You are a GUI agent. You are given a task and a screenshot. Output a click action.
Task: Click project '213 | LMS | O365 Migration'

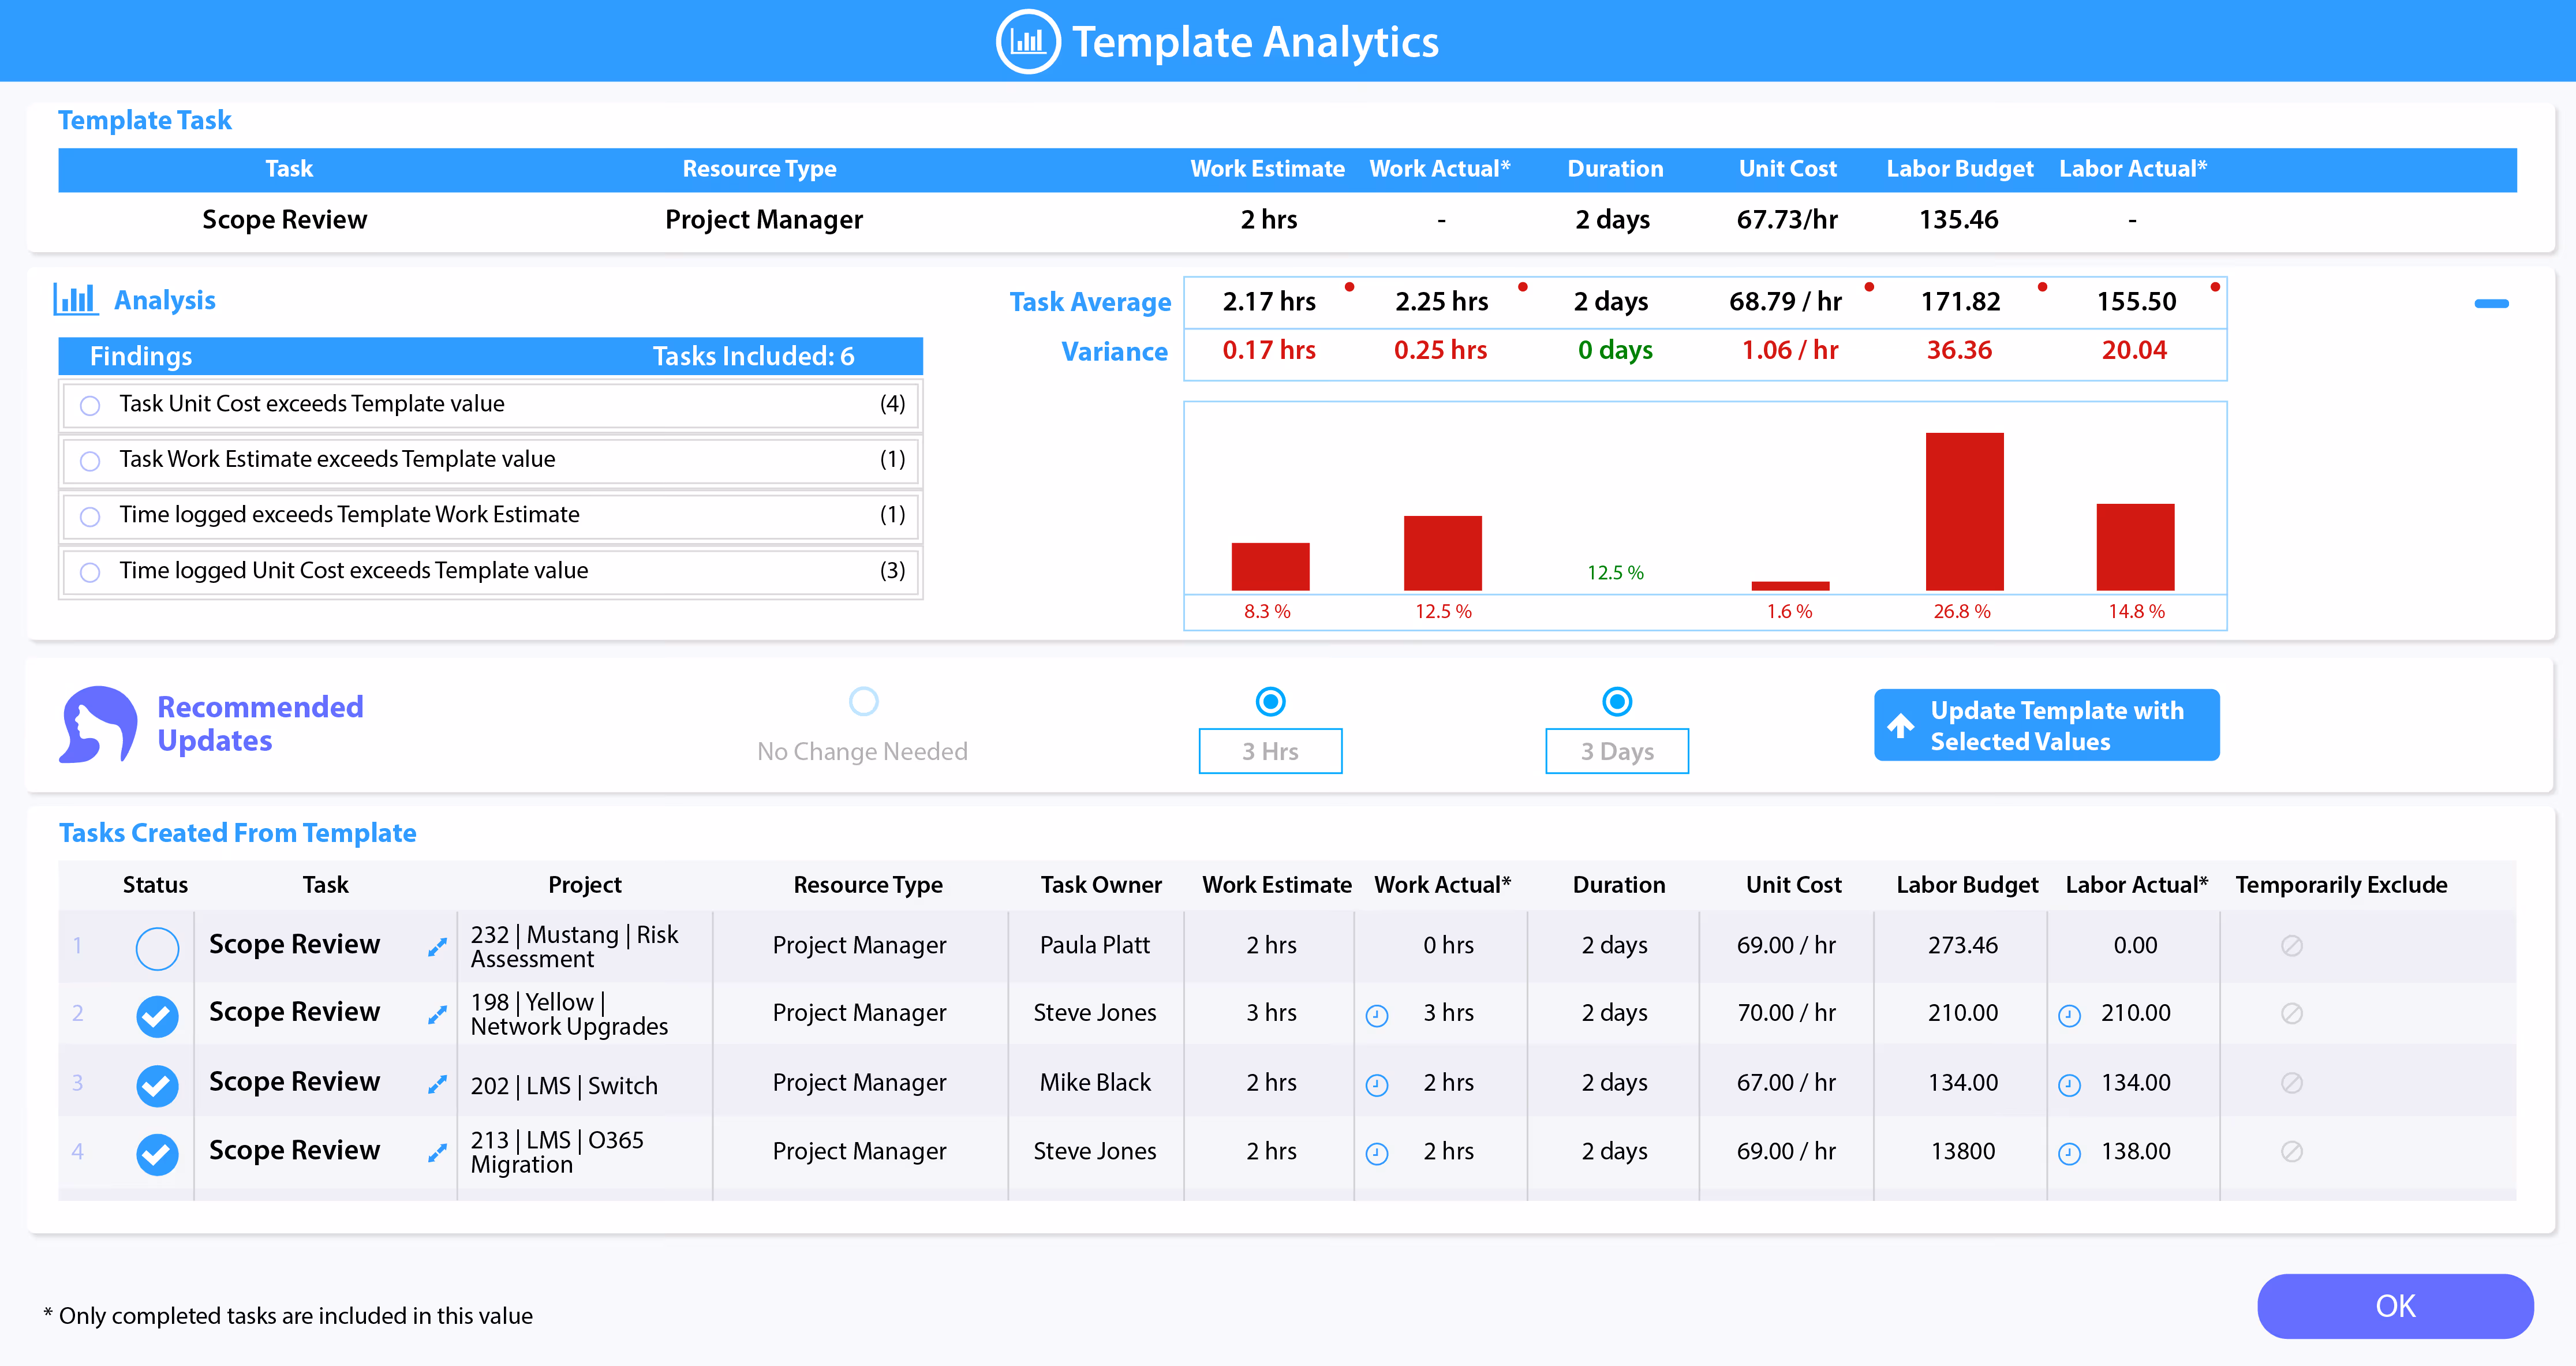pyautogui.click(x=557, y=1152)
